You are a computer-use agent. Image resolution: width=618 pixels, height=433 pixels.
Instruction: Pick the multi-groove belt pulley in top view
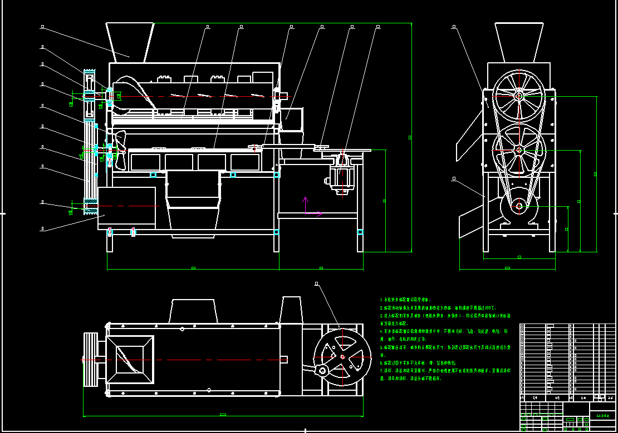click(91, 360)
